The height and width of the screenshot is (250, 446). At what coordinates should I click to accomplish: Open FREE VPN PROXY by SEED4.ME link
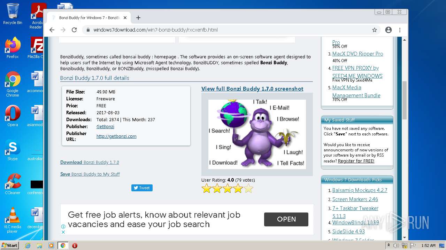click(x=357, y=72)
